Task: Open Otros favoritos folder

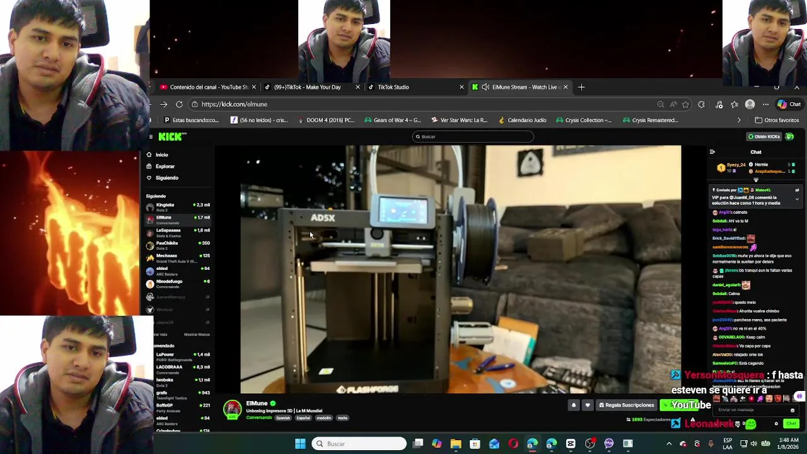Action: pyautogui.click(x=777, y=120)
